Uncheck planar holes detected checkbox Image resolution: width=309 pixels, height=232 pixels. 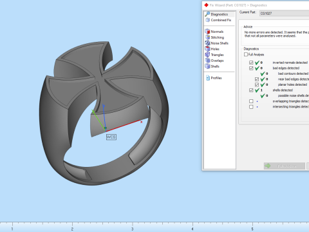[x=257, y=84]
